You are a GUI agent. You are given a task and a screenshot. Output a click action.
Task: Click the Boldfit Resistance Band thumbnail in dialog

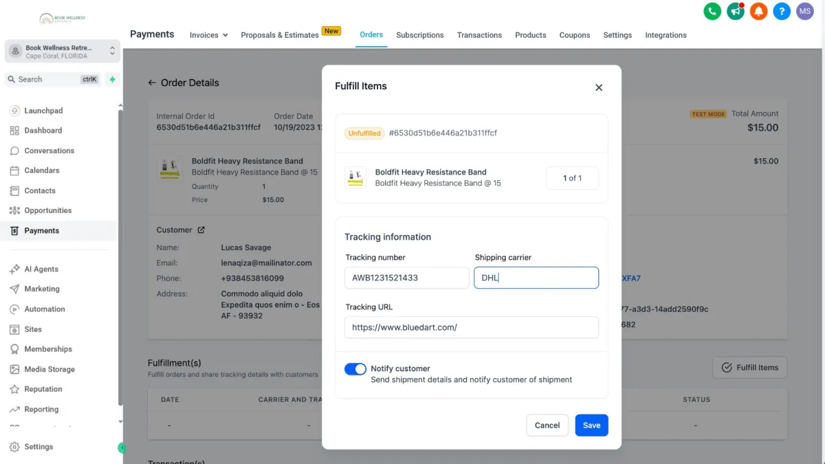coord(355,178)
